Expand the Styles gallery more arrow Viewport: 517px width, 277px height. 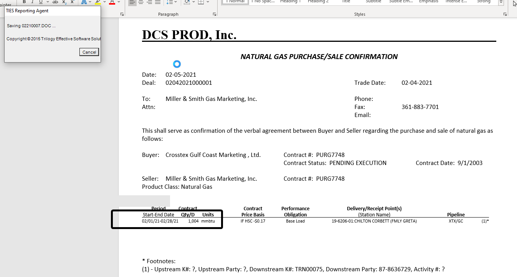tap(501, 2)
